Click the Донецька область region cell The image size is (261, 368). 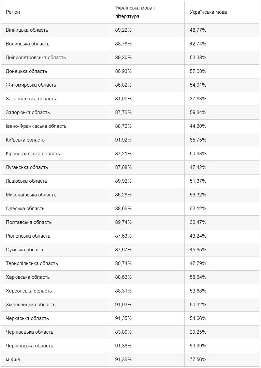coord(26,71)
